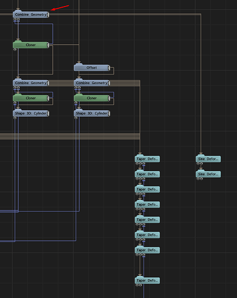Image resolution: width=237 pixels, height=298 pixels.
Task: Click the input port circle under the left Cylinder node
Action: tap(15, 118)
